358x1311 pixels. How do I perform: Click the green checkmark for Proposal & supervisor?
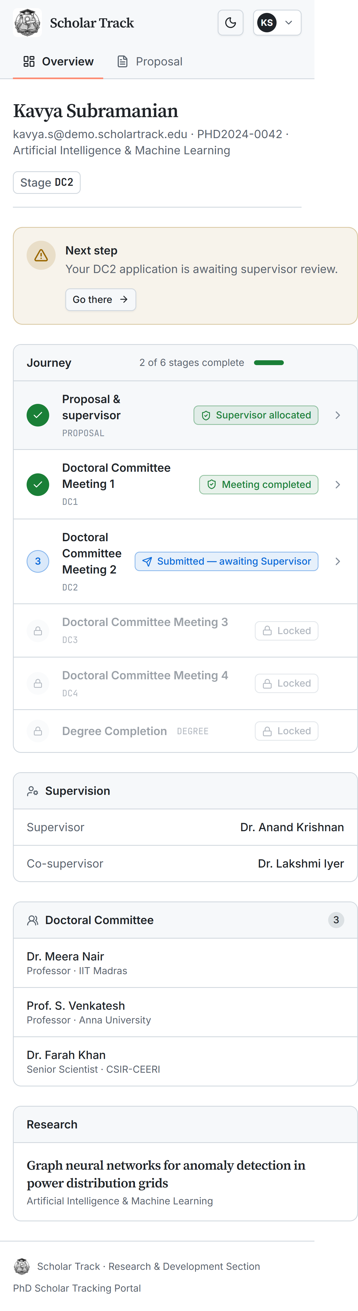(x=38, y=415)
